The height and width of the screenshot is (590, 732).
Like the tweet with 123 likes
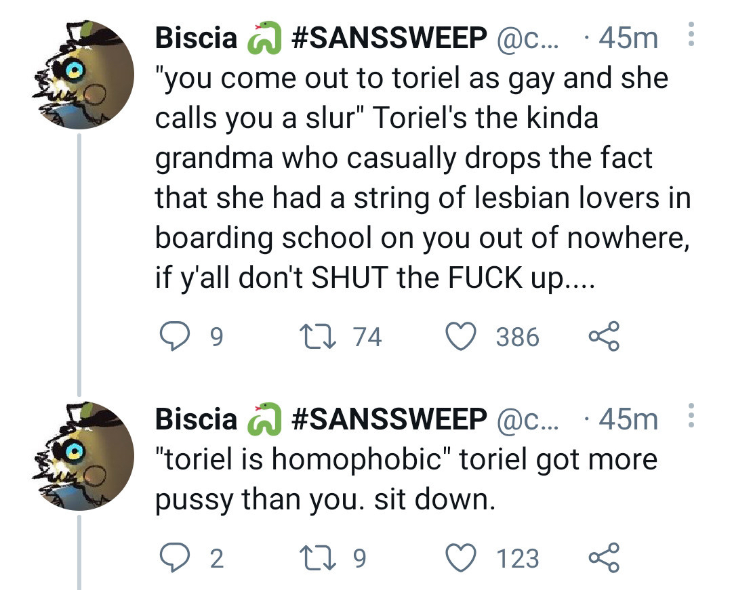[464, 558]
